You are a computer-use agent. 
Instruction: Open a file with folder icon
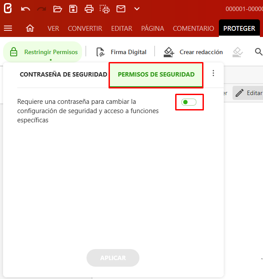pyautogui.click(x=57, y=9)
